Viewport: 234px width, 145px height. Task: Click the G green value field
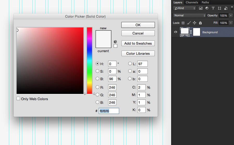[112, 95]
